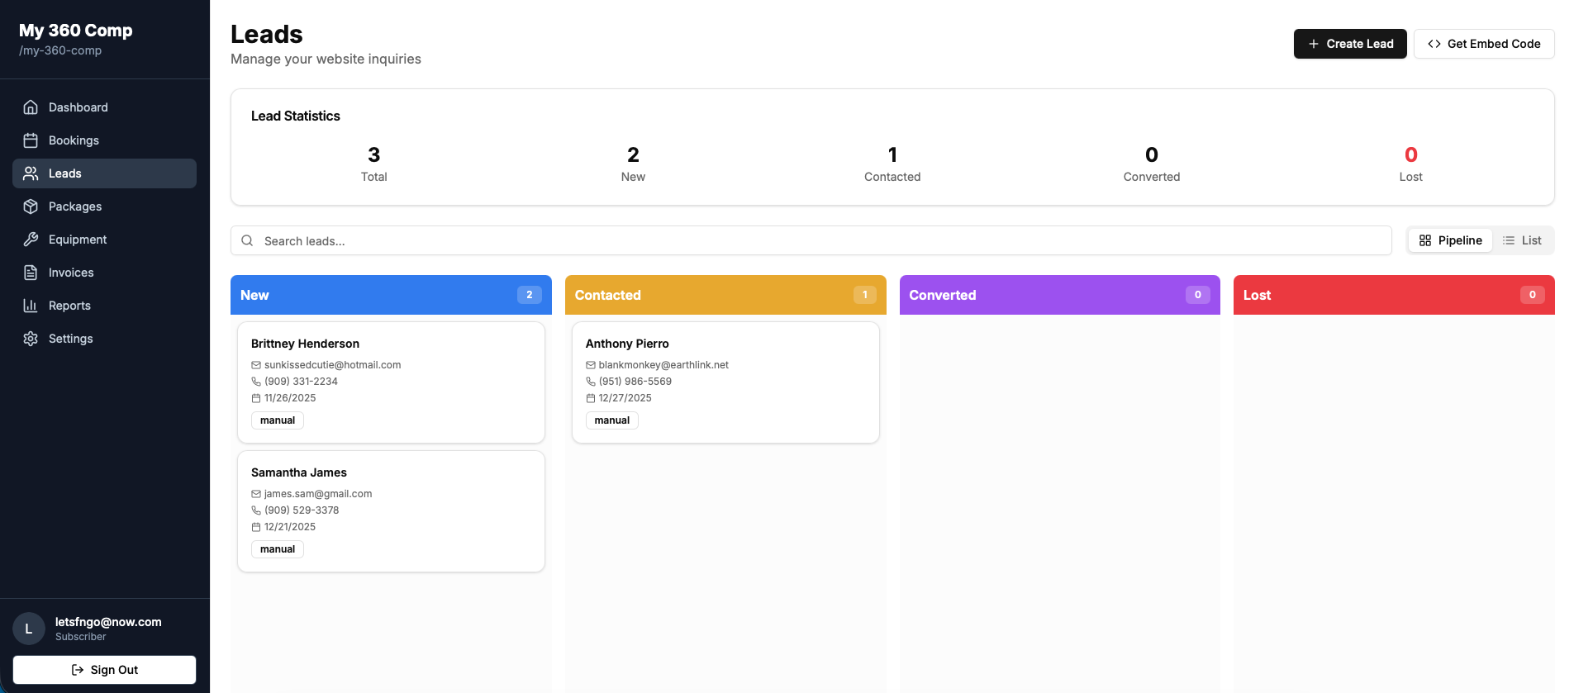Image resolution: width=1574 pixels, height=693 pixels.
Task: Sign out of the account
Action: [x=104, y=670]
